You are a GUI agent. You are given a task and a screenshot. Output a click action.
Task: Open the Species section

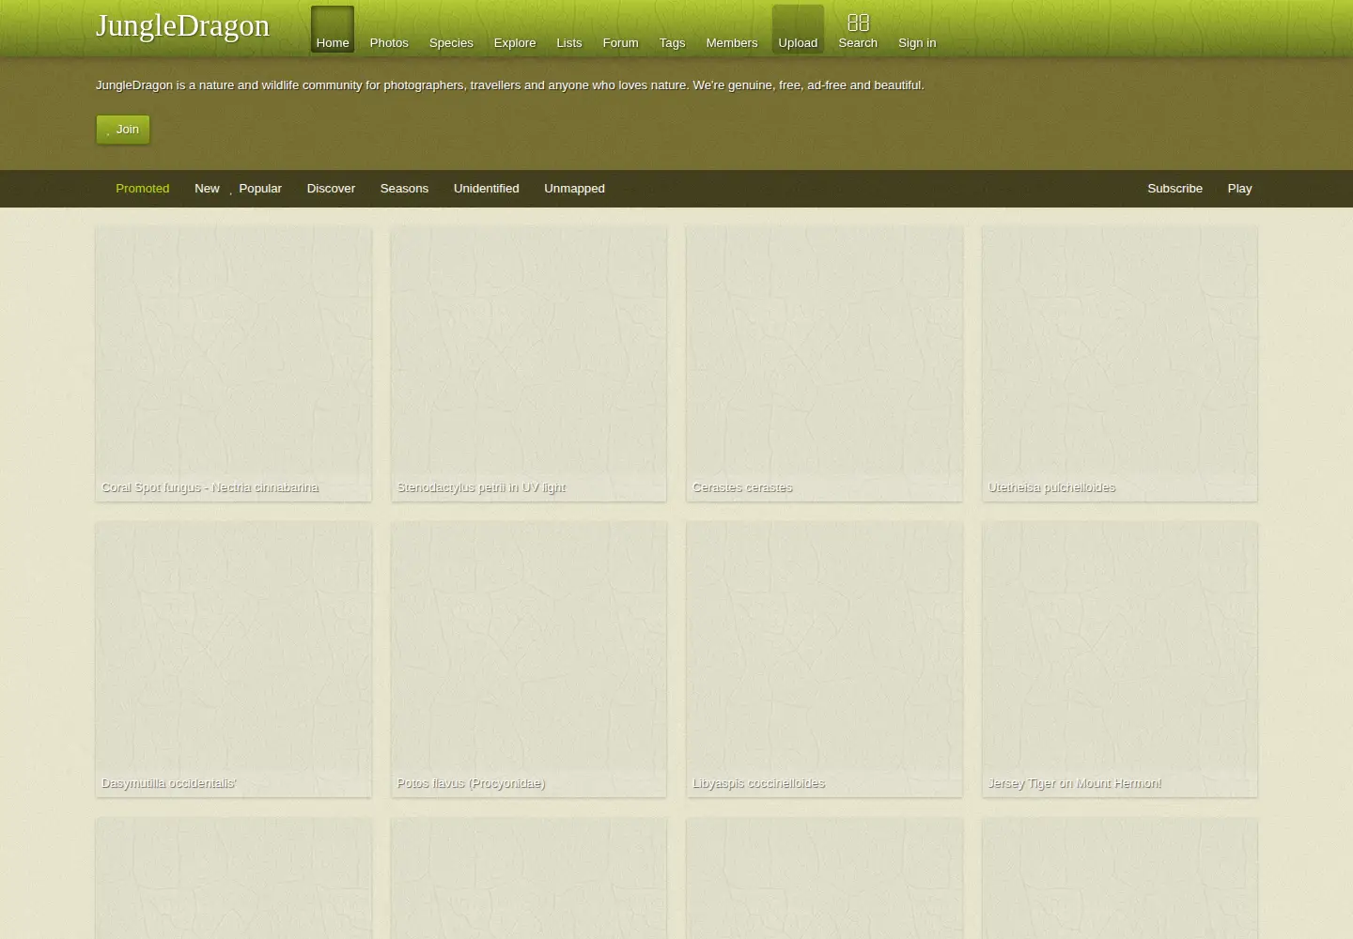[x=451, y=43]
